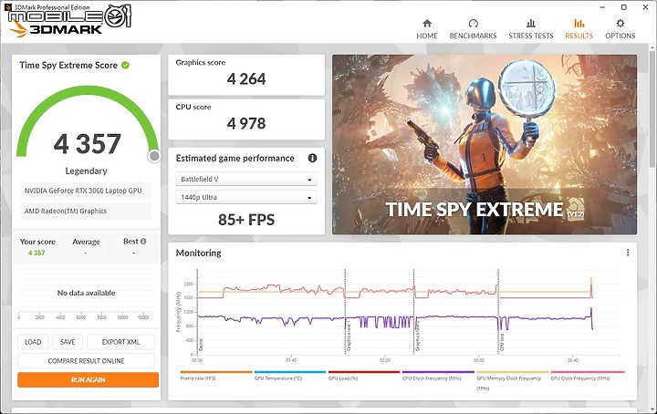Click the orange RUN AGAIN button

pyautogui.click(x=88, y=379)
